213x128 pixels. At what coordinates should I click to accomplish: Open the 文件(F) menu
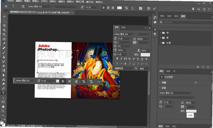click(10, 1)
